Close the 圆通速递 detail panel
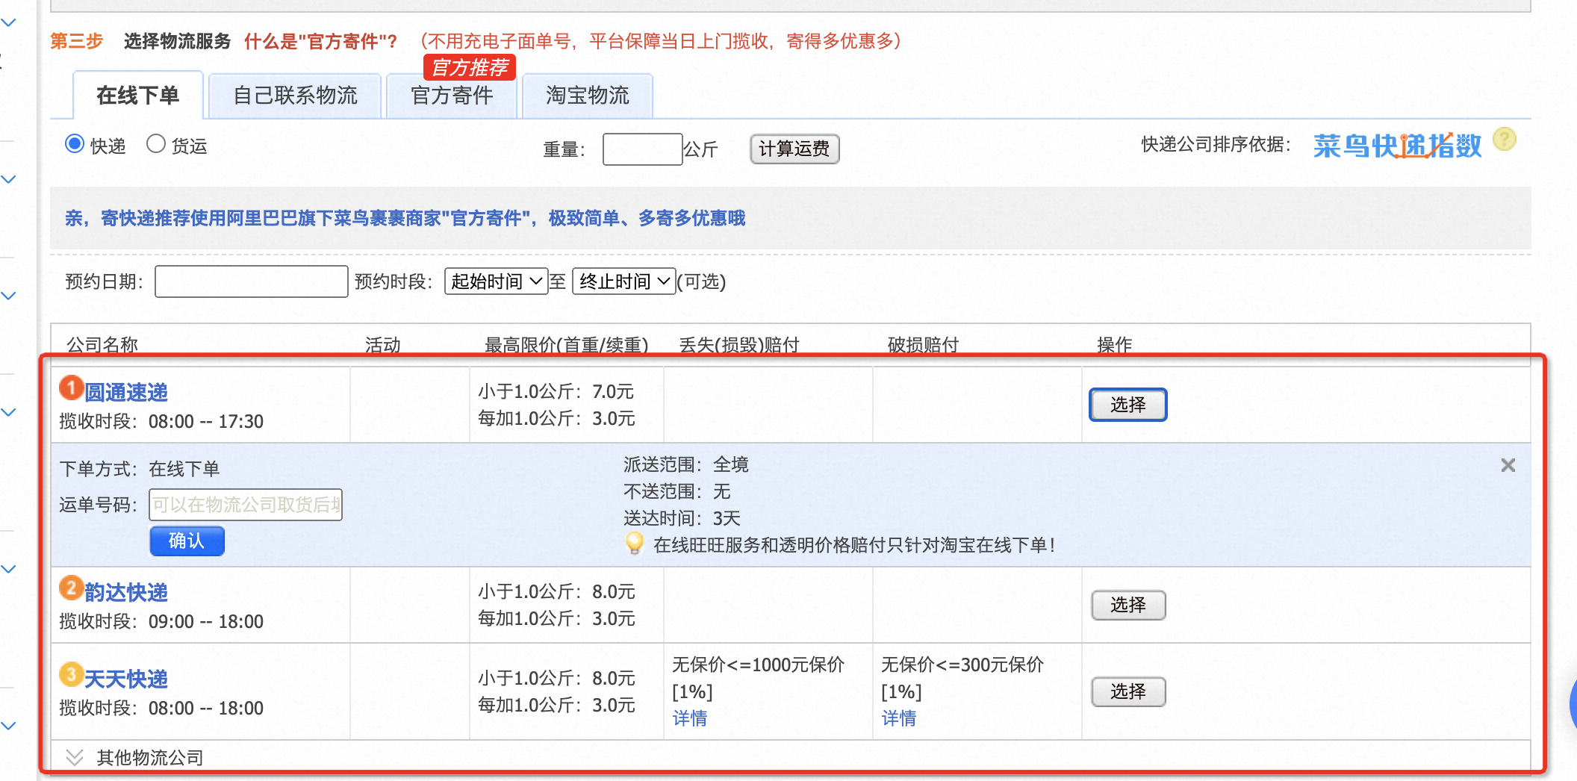 tap(1508, 465)
